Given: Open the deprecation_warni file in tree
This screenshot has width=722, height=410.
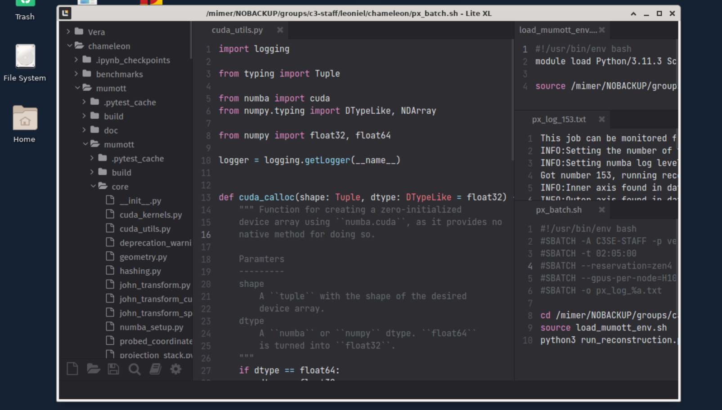Looking at the screenshot, I should [155, 243].
